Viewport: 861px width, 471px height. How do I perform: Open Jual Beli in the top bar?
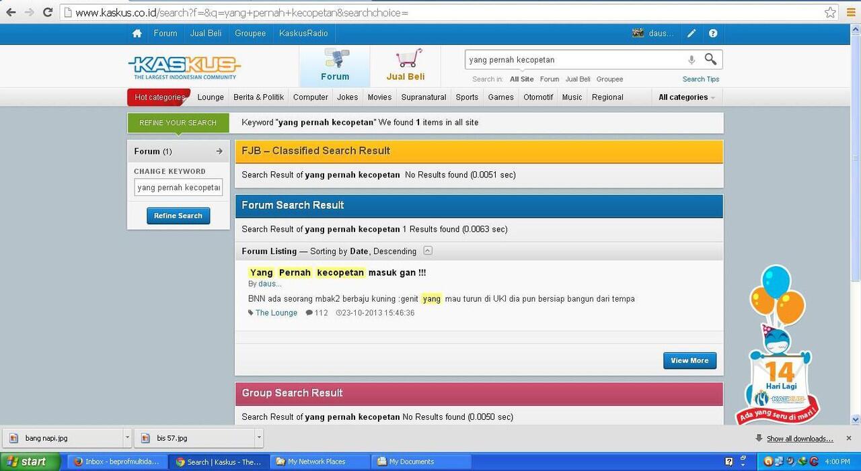point(206,34)
